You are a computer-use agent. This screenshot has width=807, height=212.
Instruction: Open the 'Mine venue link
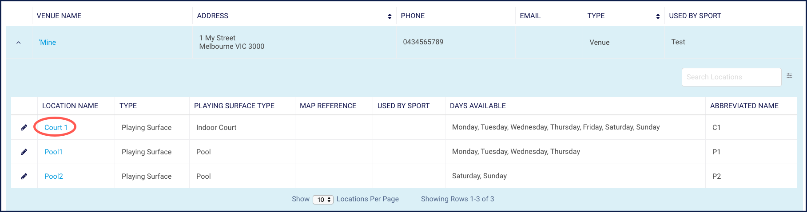click(x=47, y=43)
